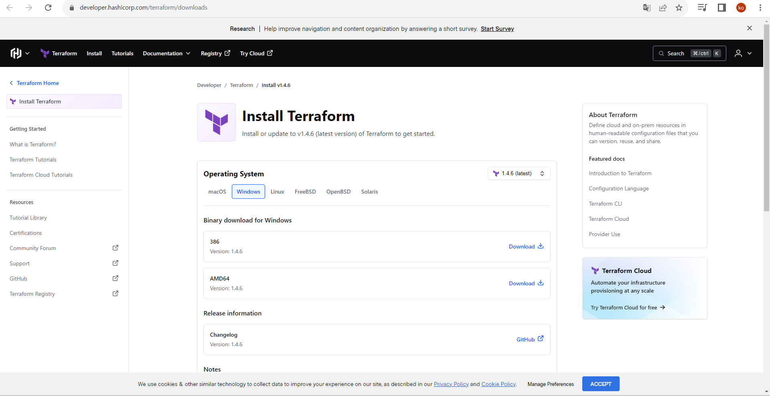Click Manage Preferences in cookie banner

tap(551, 384)
